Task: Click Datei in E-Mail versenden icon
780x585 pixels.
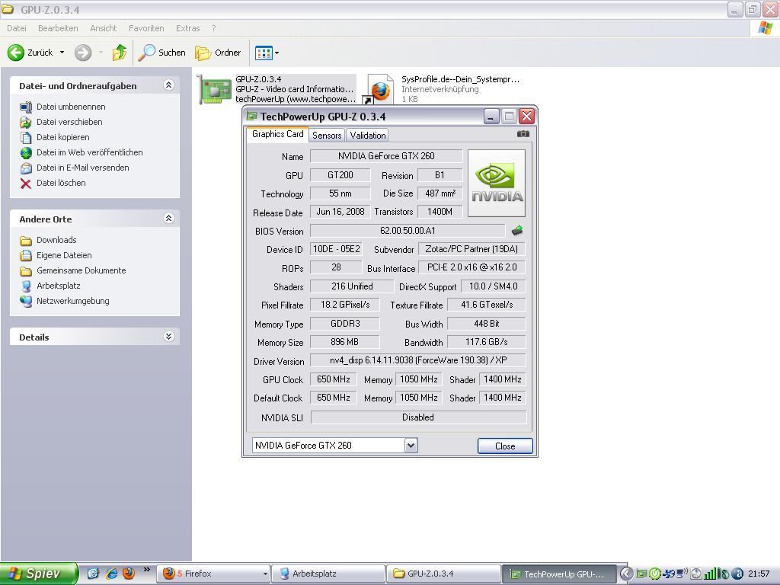Action: click(26, 168)
